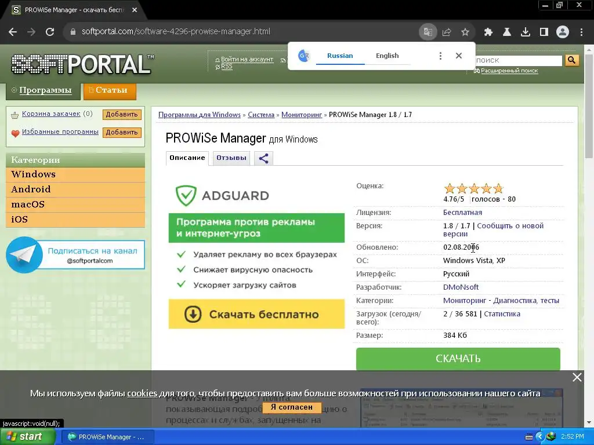Click Telegram subscribe banner
Screen dimensions: 594x445
(75, 255)
